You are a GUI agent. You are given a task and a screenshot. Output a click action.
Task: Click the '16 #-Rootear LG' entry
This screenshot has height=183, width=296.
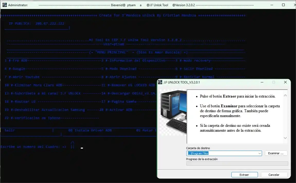(20, 102)
